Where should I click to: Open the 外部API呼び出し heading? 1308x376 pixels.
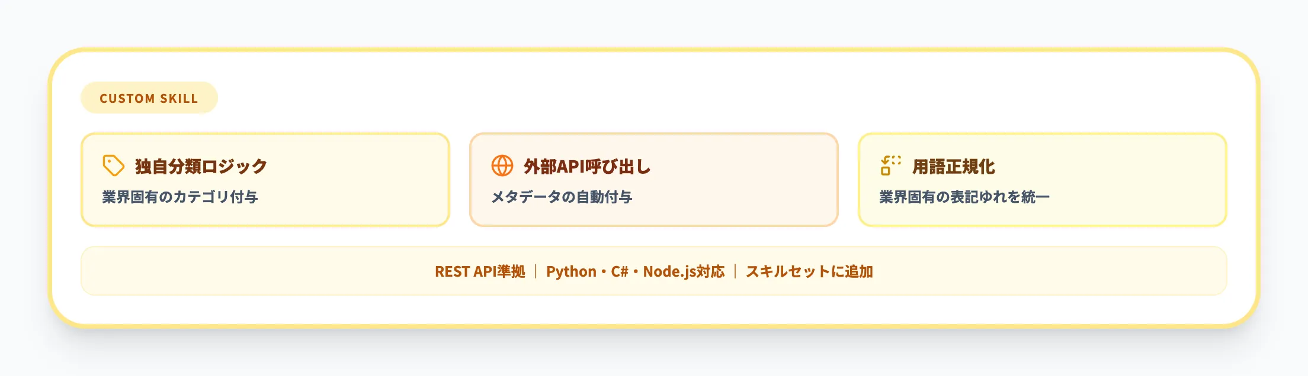586,167
